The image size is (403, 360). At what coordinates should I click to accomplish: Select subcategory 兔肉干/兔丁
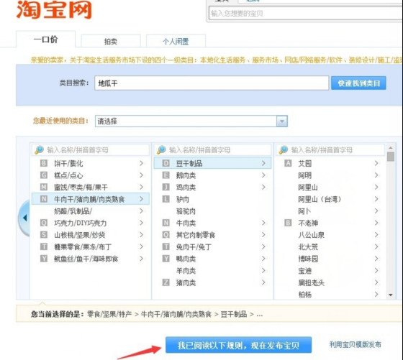pyautogui.click(x=212, y=246)
